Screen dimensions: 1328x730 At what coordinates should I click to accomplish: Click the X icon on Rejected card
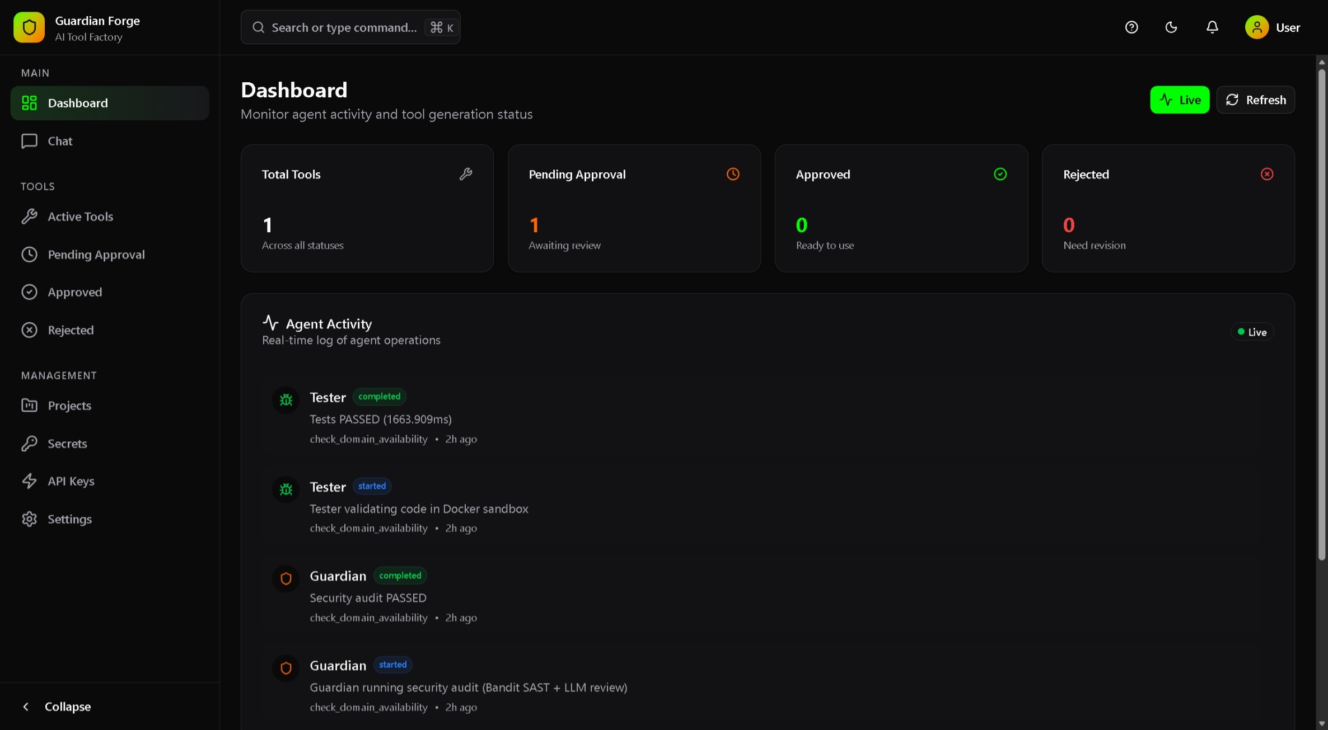(1266, 174)
